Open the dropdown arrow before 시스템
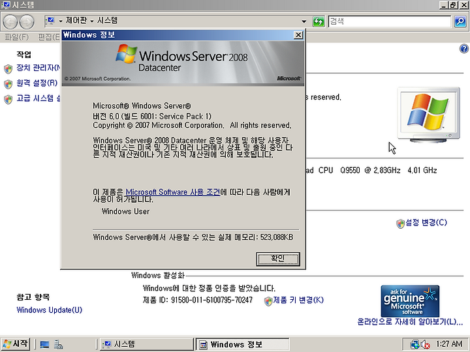The height and width of the screenshot is (352, 470). pos(92,21)
